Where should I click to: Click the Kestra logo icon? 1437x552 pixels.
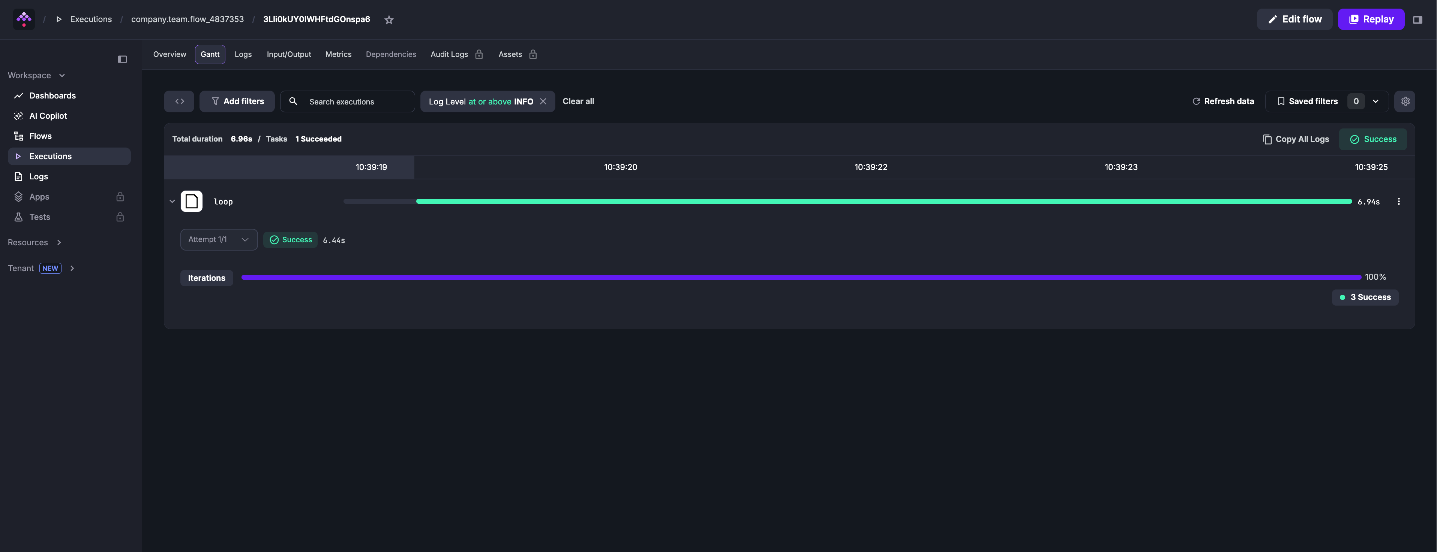(x=23, y=19)
